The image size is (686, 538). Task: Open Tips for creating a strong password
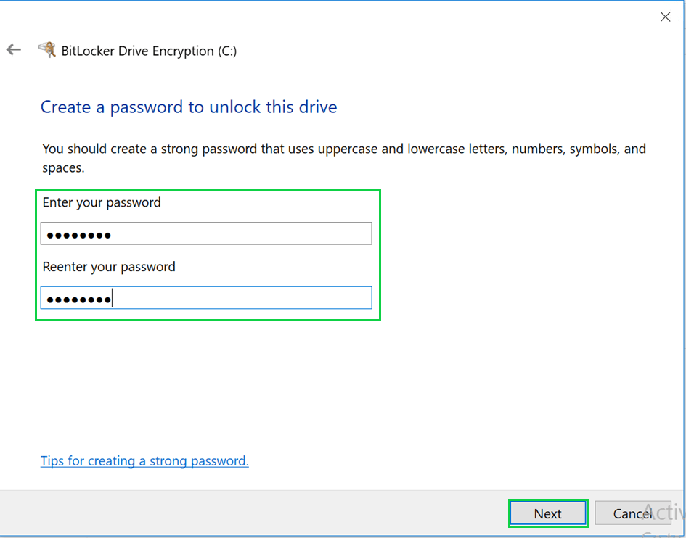coord(144,461)
